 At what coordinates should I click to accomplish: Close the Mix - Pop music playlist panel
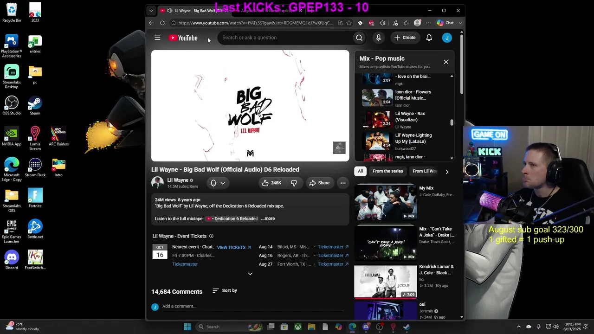446,62
